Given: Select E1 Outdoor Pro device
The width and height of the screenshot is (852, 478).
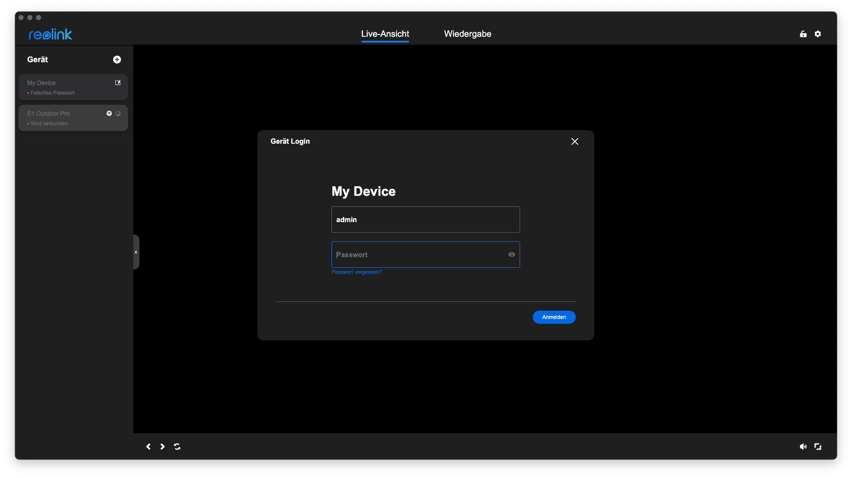Looking at the screenshot, I should (x=61, y=117).
